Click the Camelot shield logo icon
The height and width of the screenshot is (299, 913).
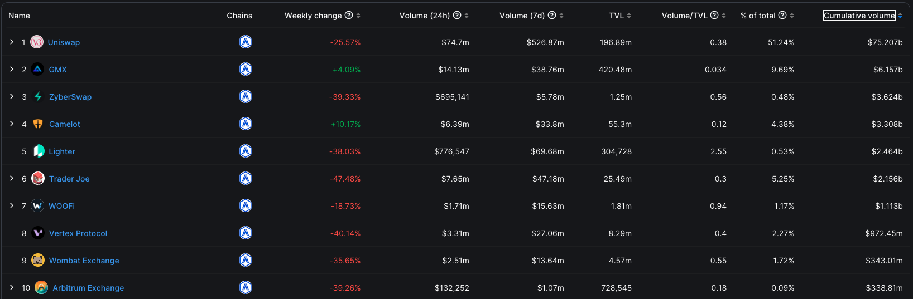coord(38,124)
